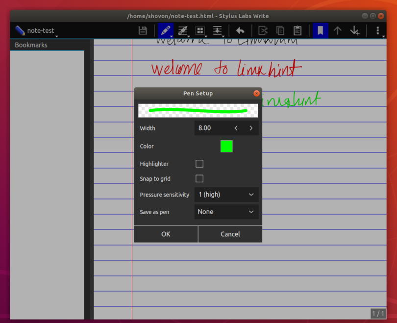397x323 pixels.
Task: Cut the current selection
Action: [x=262, y=30]
